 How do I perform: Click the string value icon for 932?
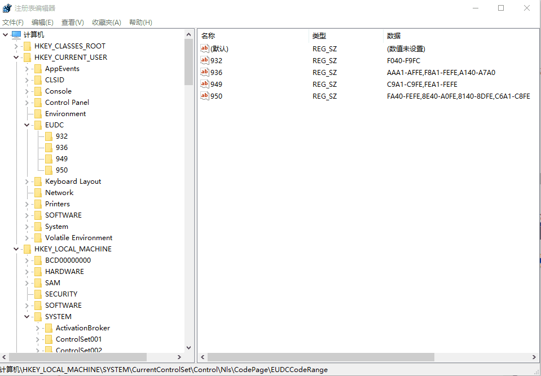click(x=205, y=60)
